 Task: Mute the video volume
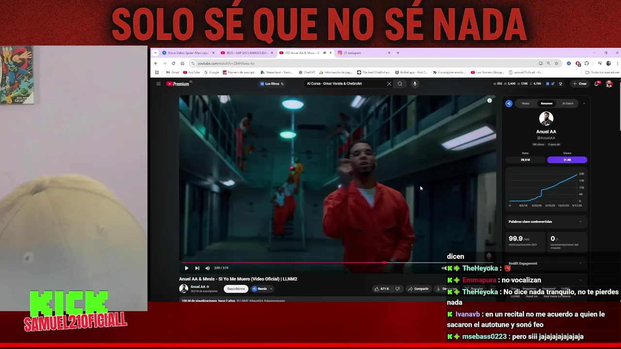tap(208, 268)
